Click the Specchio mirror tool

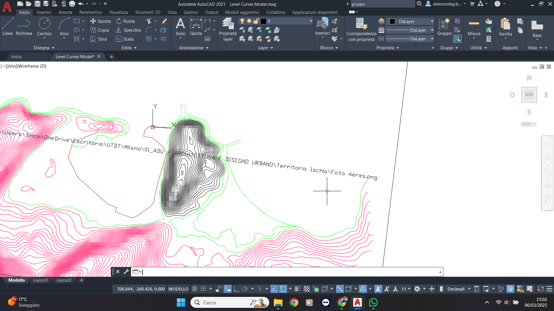point(128,30)
